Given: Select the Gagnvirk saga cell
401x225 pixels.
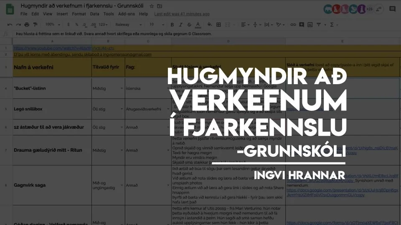Looking at the screenshot, I should (52, 185).
